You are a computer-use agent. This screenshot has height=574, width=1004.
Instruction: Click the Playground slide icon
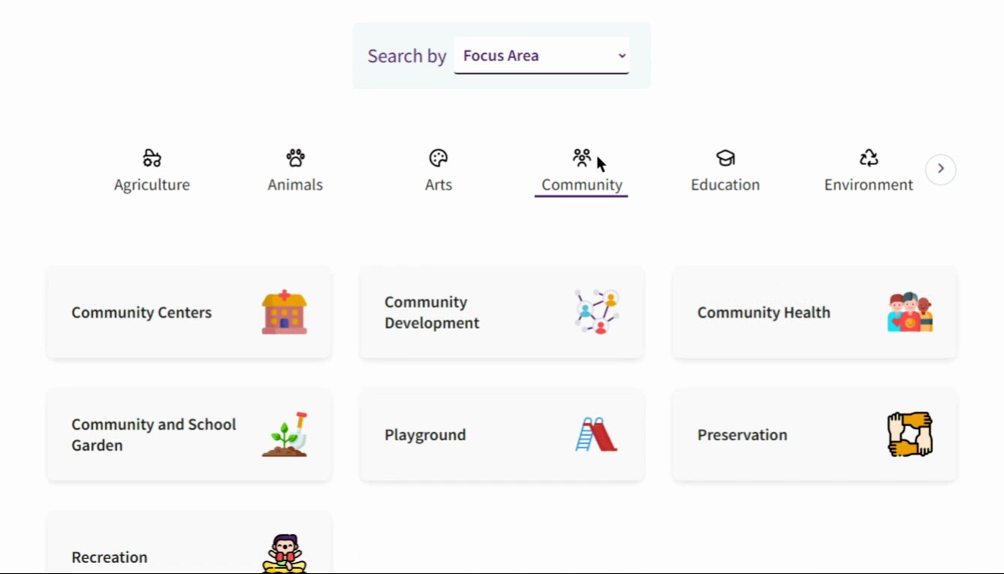(596, 434)
